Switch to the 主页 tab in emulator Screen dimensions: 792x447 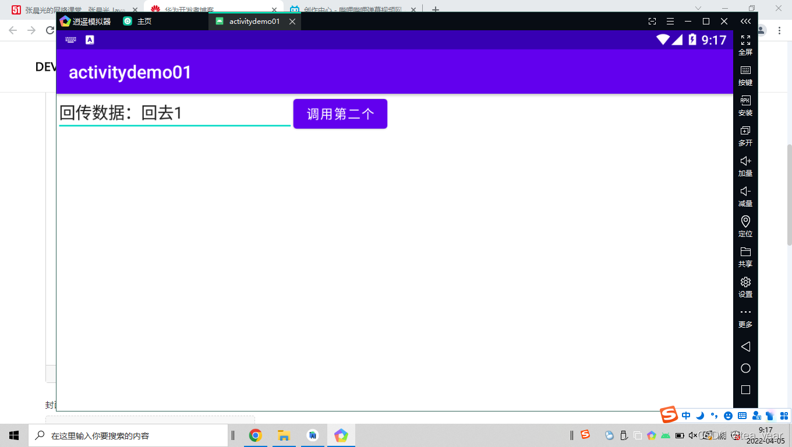137,22
